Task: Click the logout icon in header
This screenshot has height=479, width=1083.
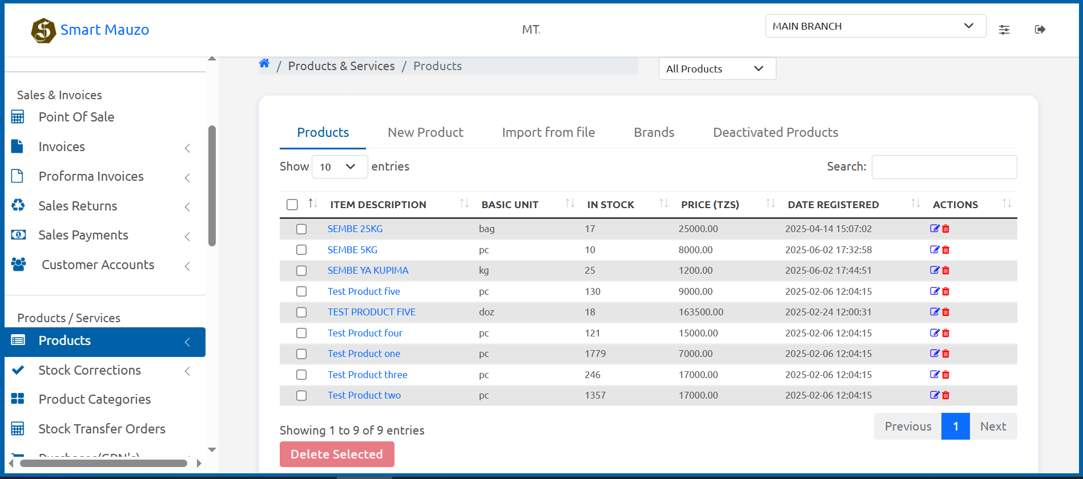Action: 1040,30
